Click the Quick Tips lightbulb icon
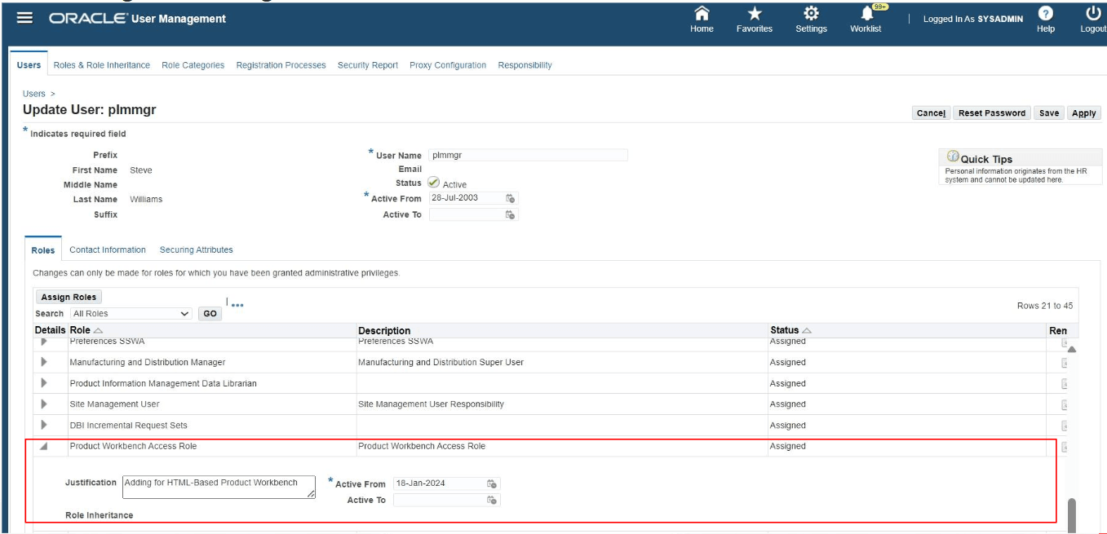Screen dimensions: 1107x534 click(x=953, y=157)
